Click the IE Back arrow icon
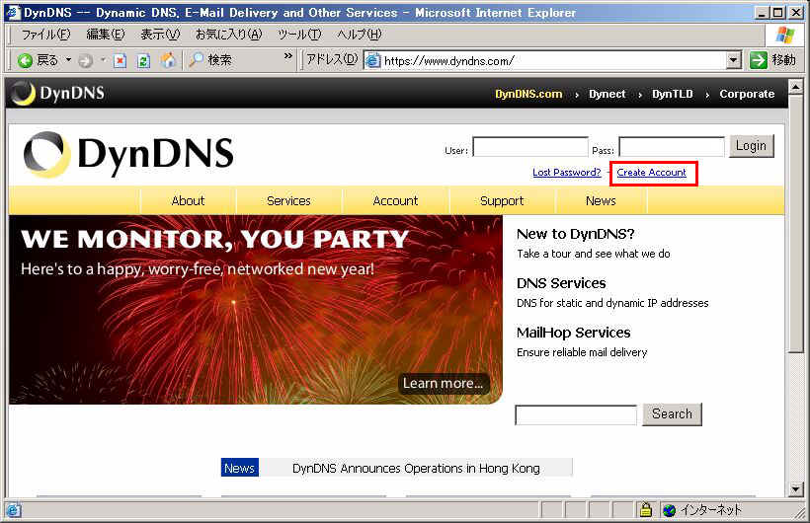 (25, 60)
